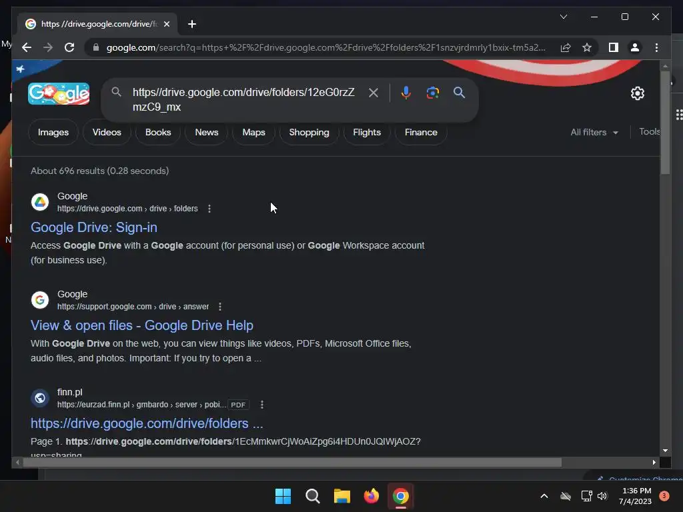
Task: Open Windows taskbar search
Action: pyautogui.click(x=312, y=496)
